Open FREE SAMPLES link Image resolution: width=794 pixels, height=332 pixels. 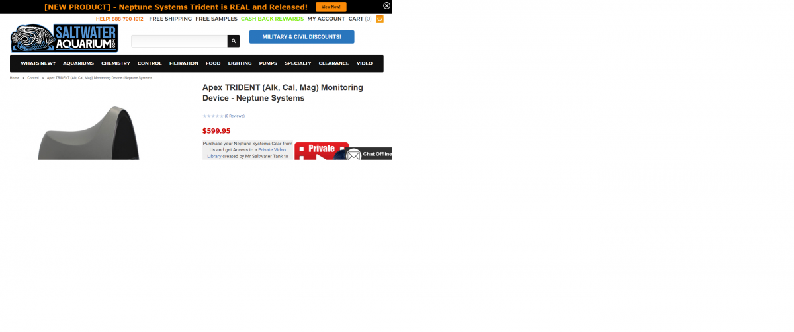[216, 19]
